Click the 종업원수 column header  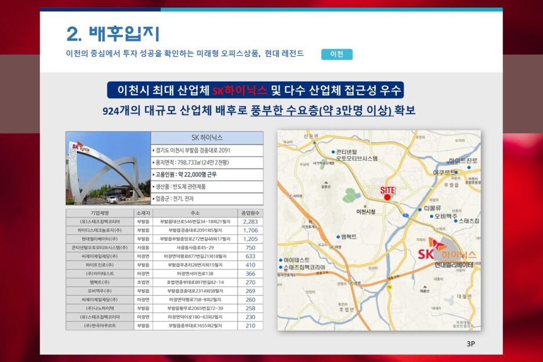[251, 213]
